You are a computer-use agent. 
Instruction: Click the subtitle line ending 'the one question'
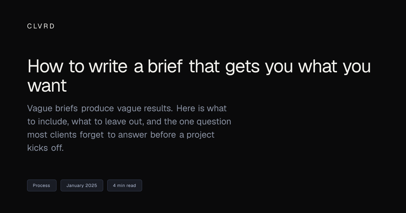click(x=129, y=122)
